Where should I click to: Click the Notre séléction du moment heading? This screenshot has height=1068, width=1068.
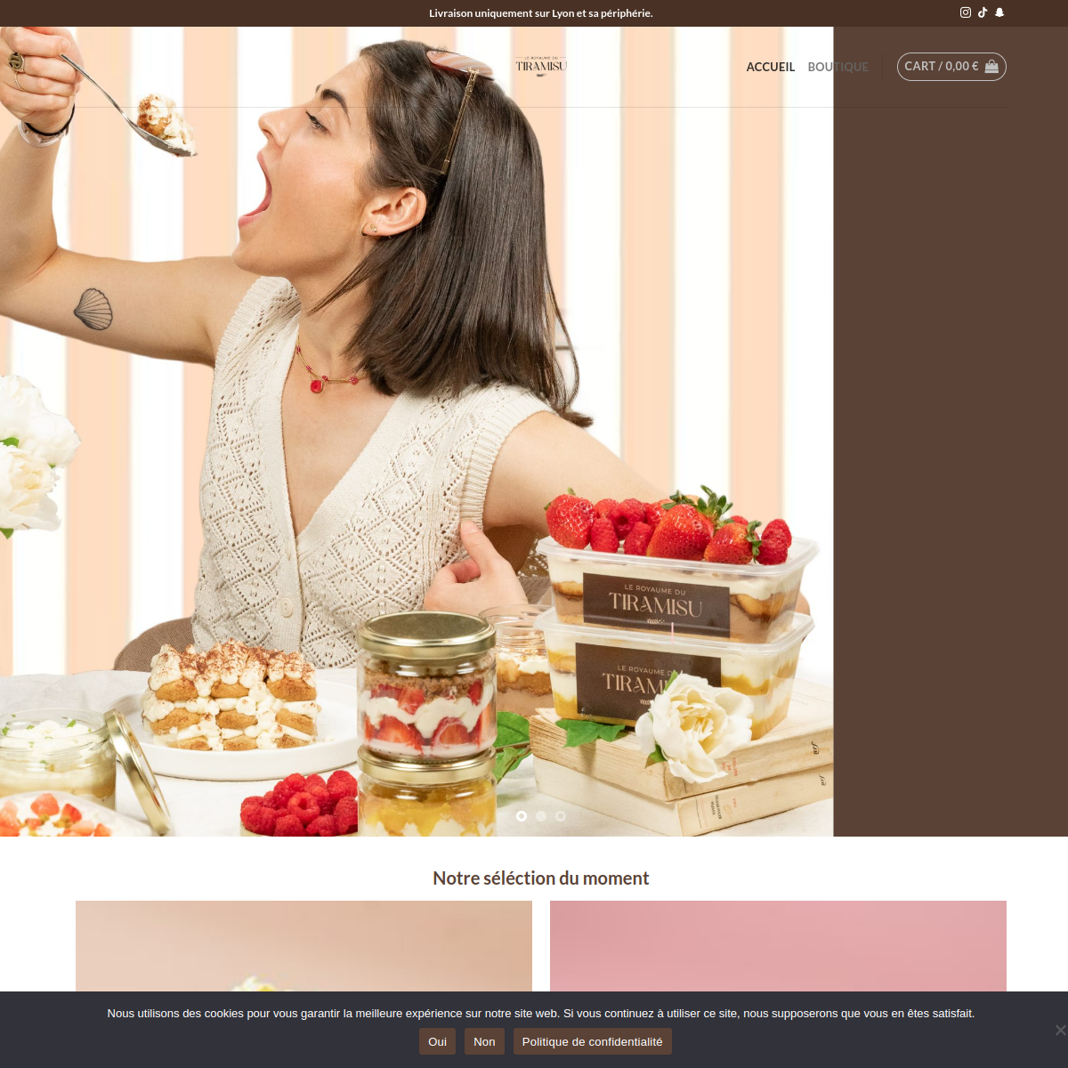click(541, 878)
